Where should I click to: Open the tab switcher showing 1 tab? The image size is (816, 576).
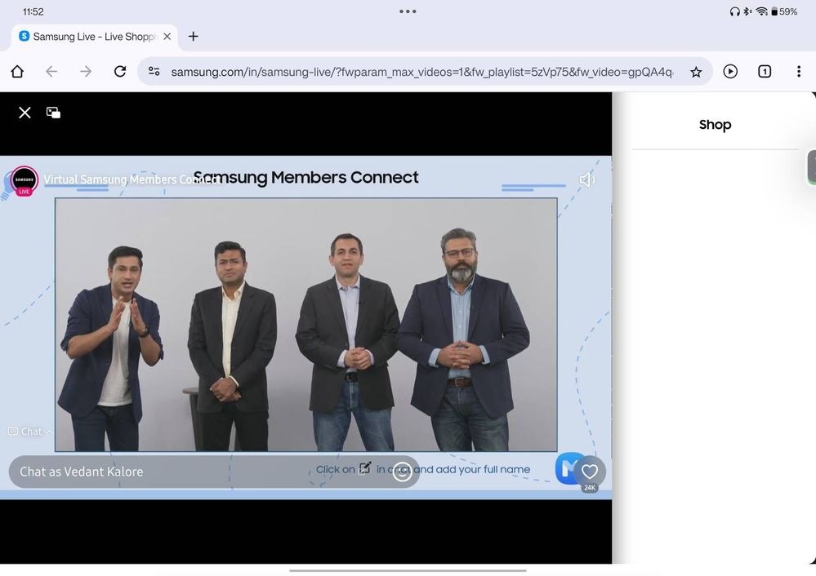(765, 71)
